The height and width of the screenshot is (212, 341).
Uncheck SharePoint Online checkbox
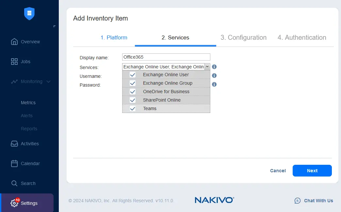pyautogui.click(x=132, y=100)
